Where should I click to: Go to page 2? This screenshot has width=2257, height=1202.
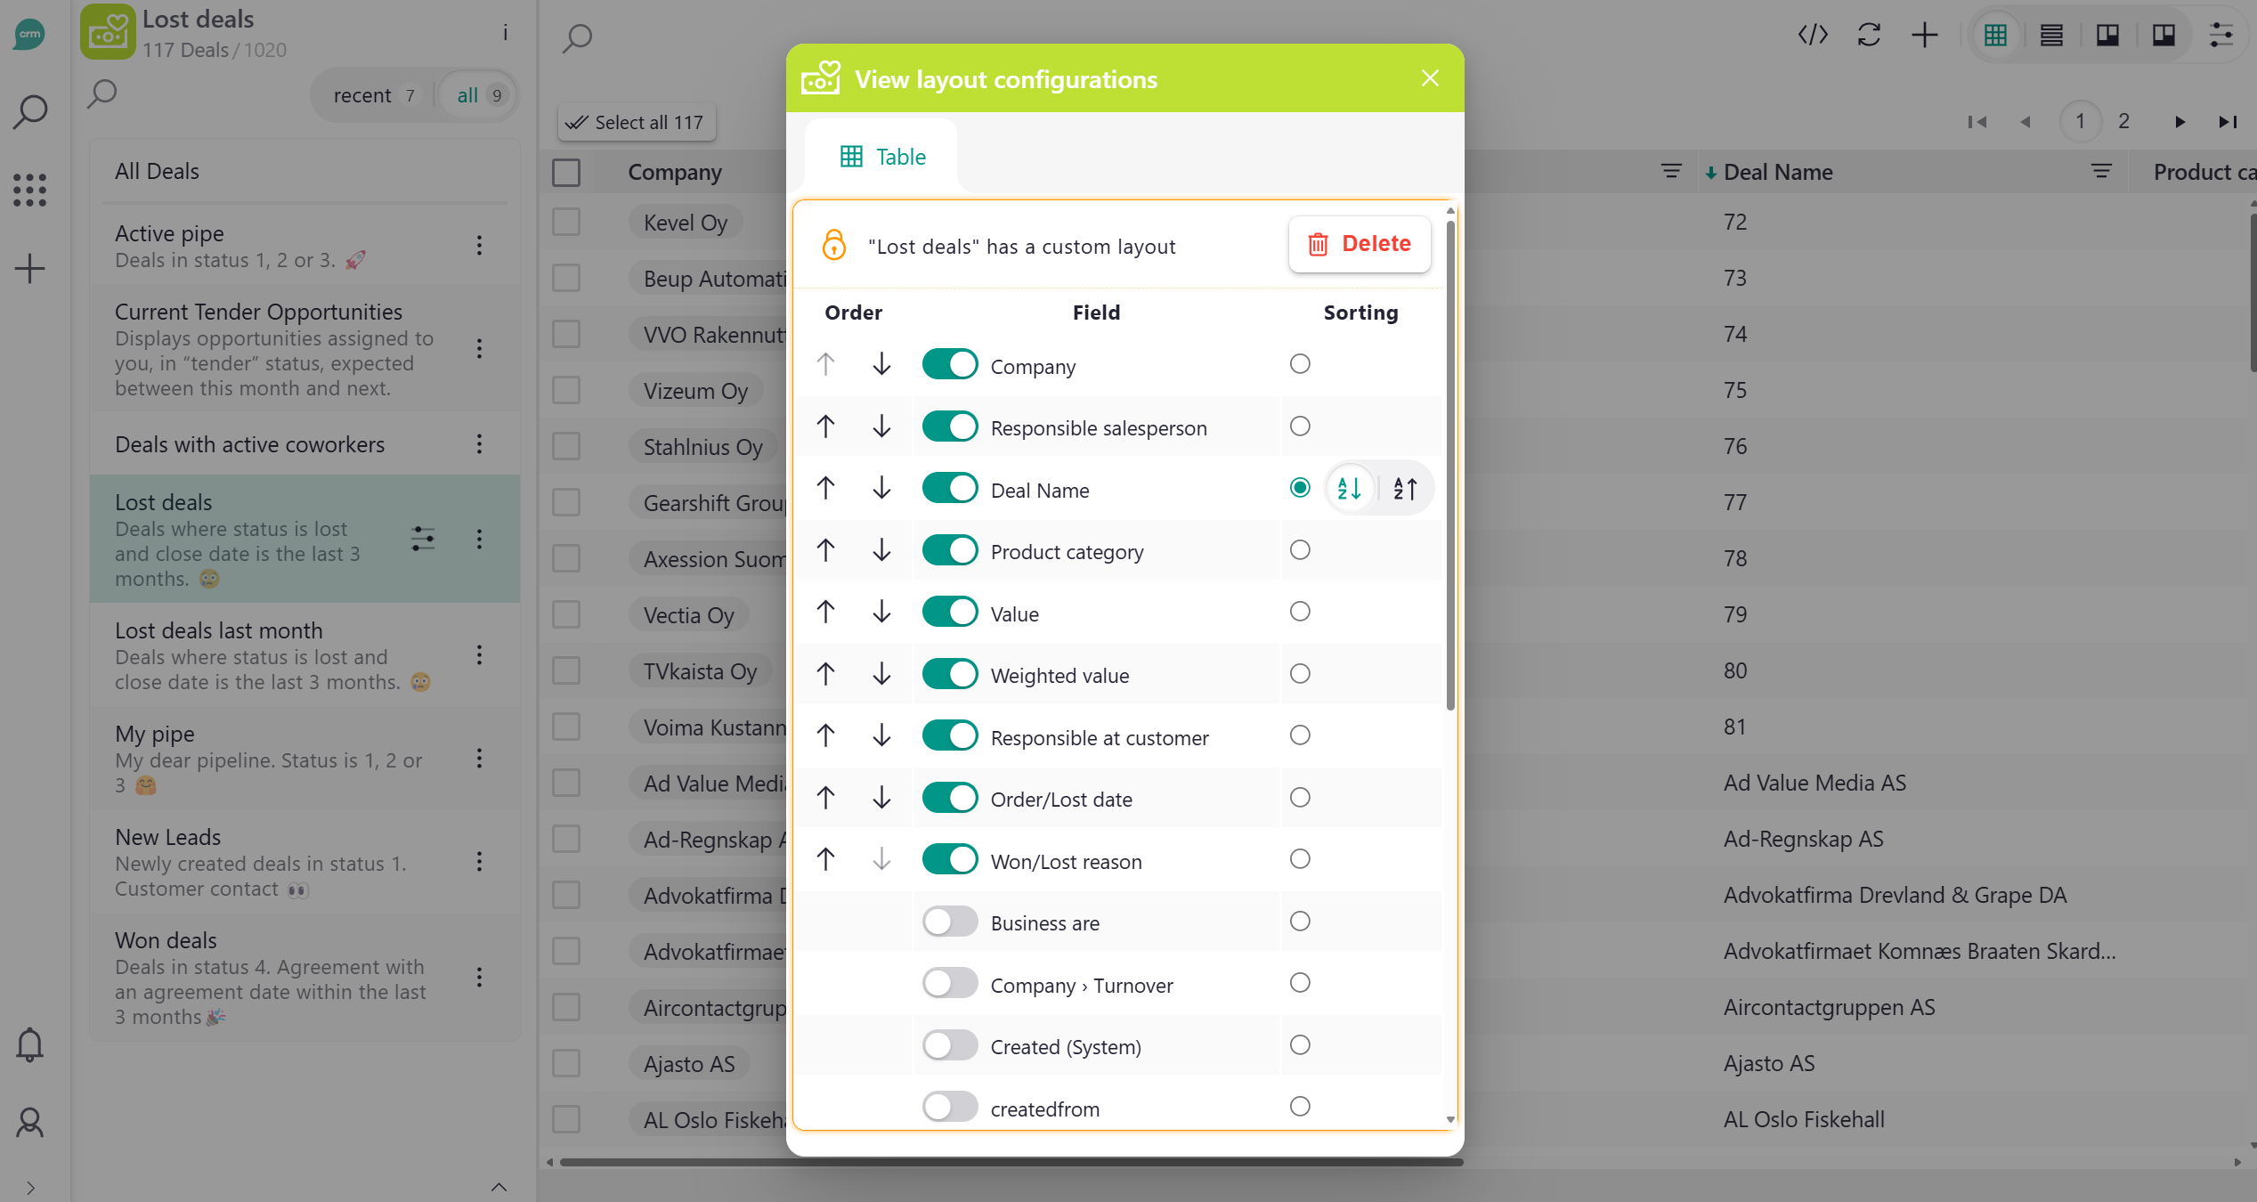pyautogui.click(x=2124, y=121)
